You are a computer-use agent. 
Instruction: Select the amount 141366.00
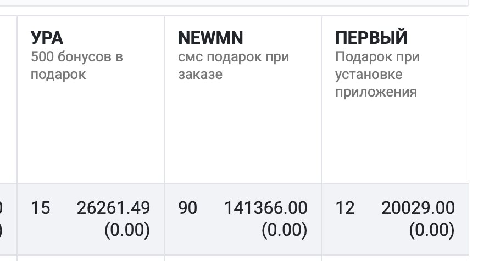[265, 208]
